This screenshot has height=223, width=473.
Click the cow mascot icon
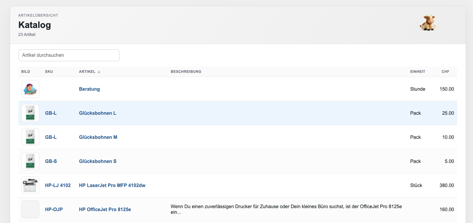click(x=428, y=23)
